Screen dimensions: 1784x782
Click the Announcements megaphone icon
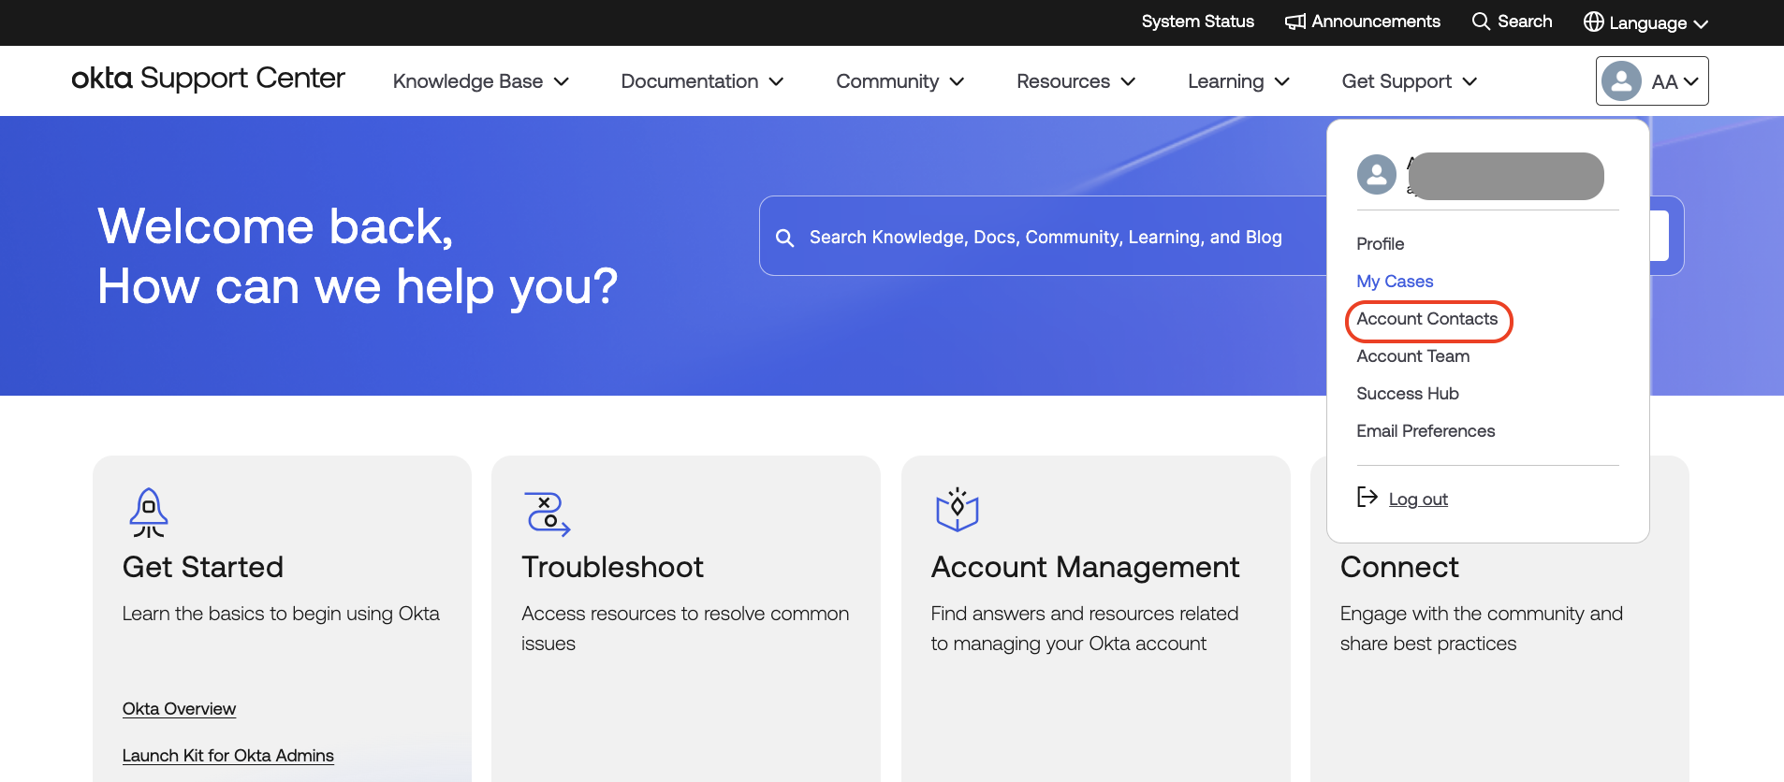[x=1295, y=22]
